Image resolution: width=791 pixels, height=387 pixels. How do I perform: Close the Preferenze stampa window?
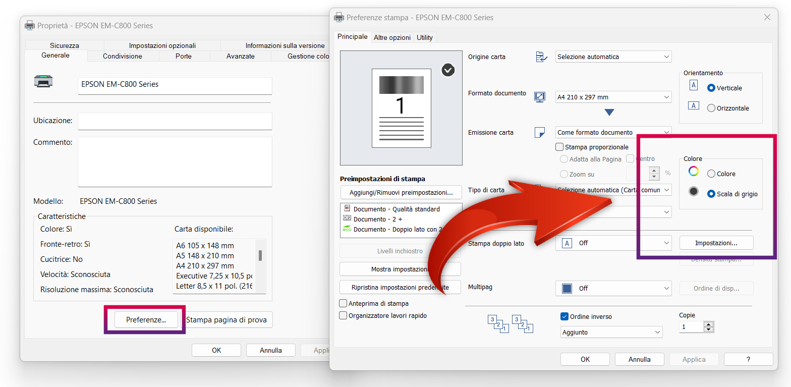pyautogui.click(x=767, y=17)
